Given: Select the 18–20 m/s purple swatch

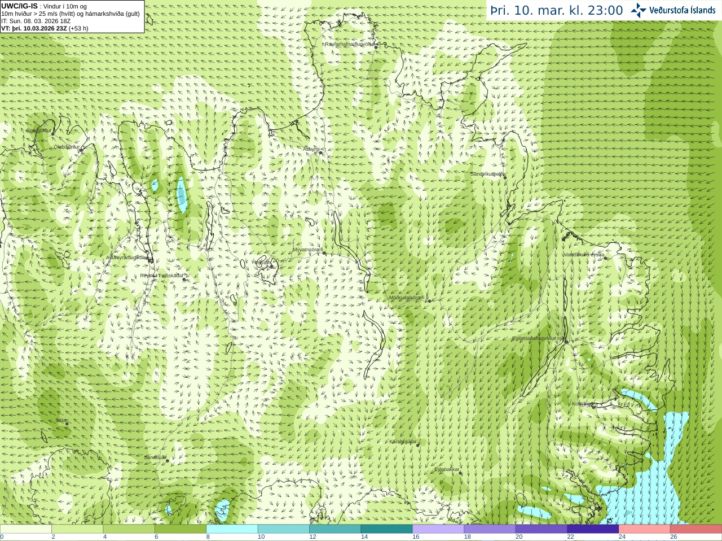Looking at the screenshot, I should pos(490,529).
